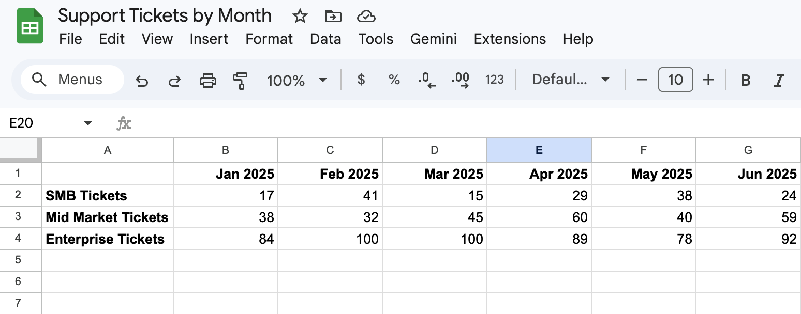Screen dimensions: 801x314
Task: Toggle italic formatting
Action: pyautogui.click(x=778, y=80)
